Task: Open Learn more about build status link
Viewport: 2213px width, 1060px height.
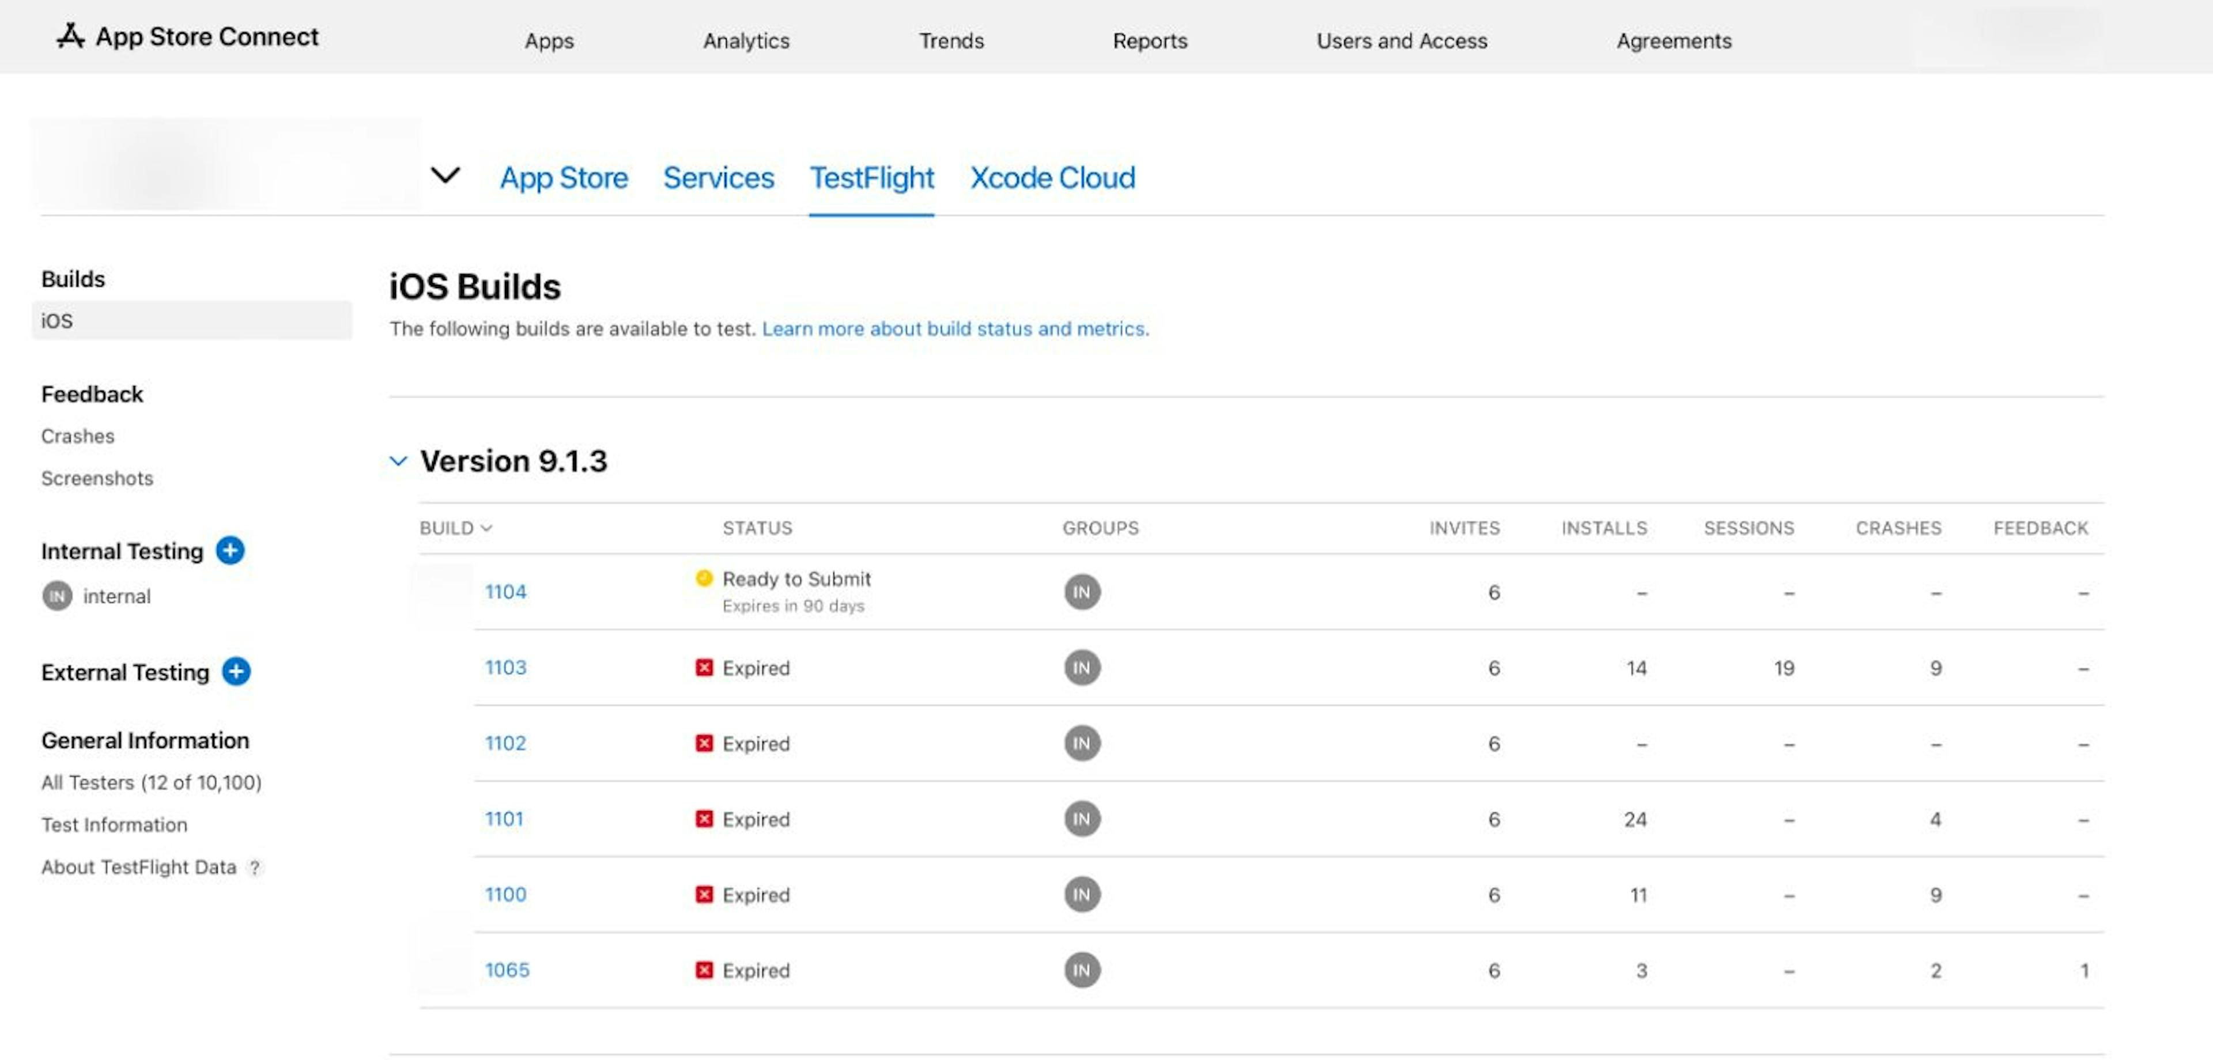Action: click(x=956, y=328)
